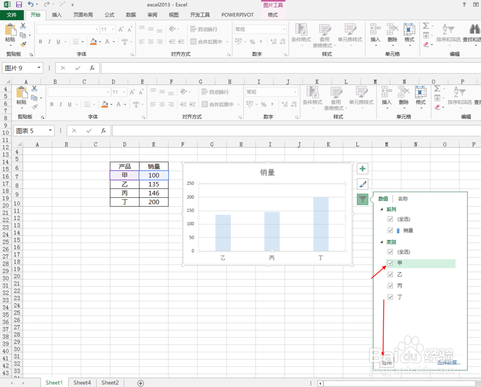Screen dimensions: 481x387
Task: Open the Chart Filters funnel icon
Action: click(362, 199)
